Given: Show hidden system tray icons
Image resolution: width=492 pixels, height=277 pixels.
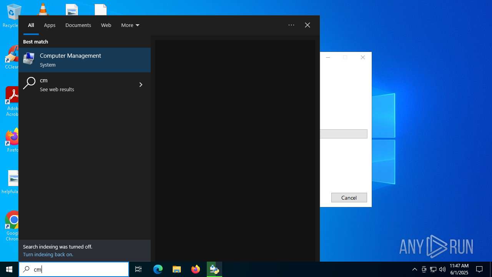Looking at the screenshot, I should pyautogui.click(x=414, y=269).
